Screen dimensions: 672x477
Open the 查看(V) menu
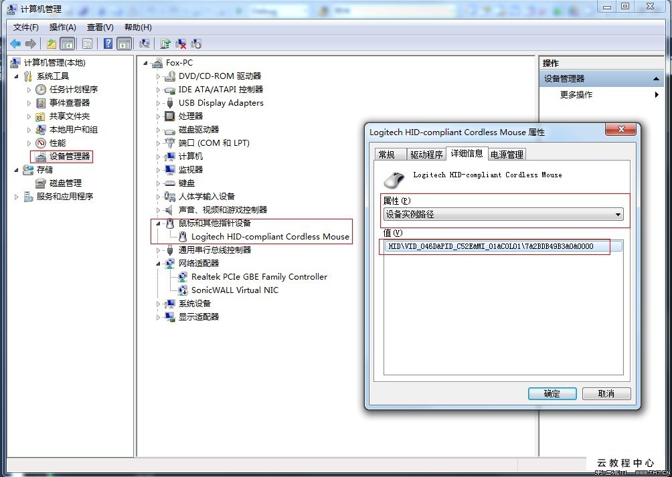coord(100,27)
